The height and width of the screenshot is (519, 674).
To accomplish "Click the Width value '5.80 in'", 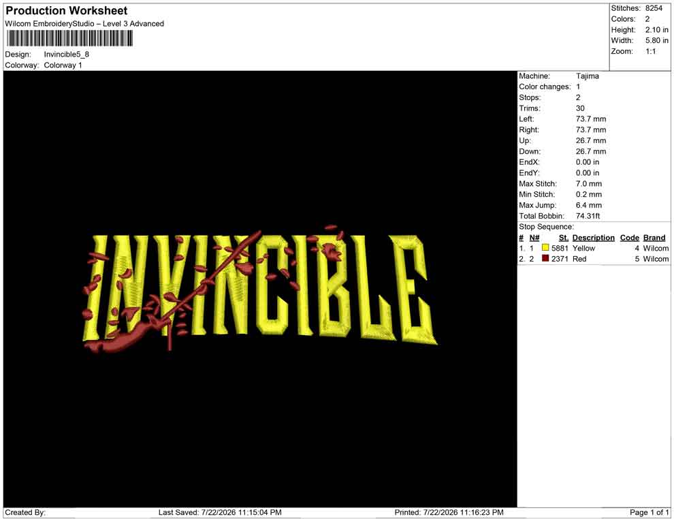I will (657, 40).
